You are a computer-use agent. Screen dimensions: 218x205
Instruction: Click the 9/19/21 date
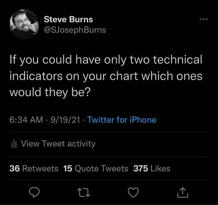65,120
